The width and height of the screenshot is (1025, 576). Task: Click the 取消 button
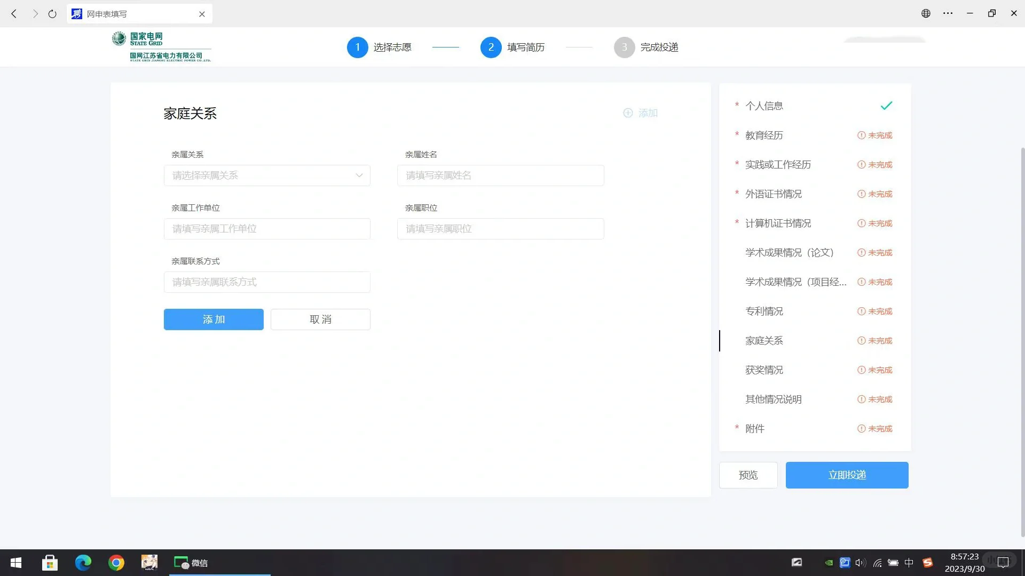click(x=320, y=319)
